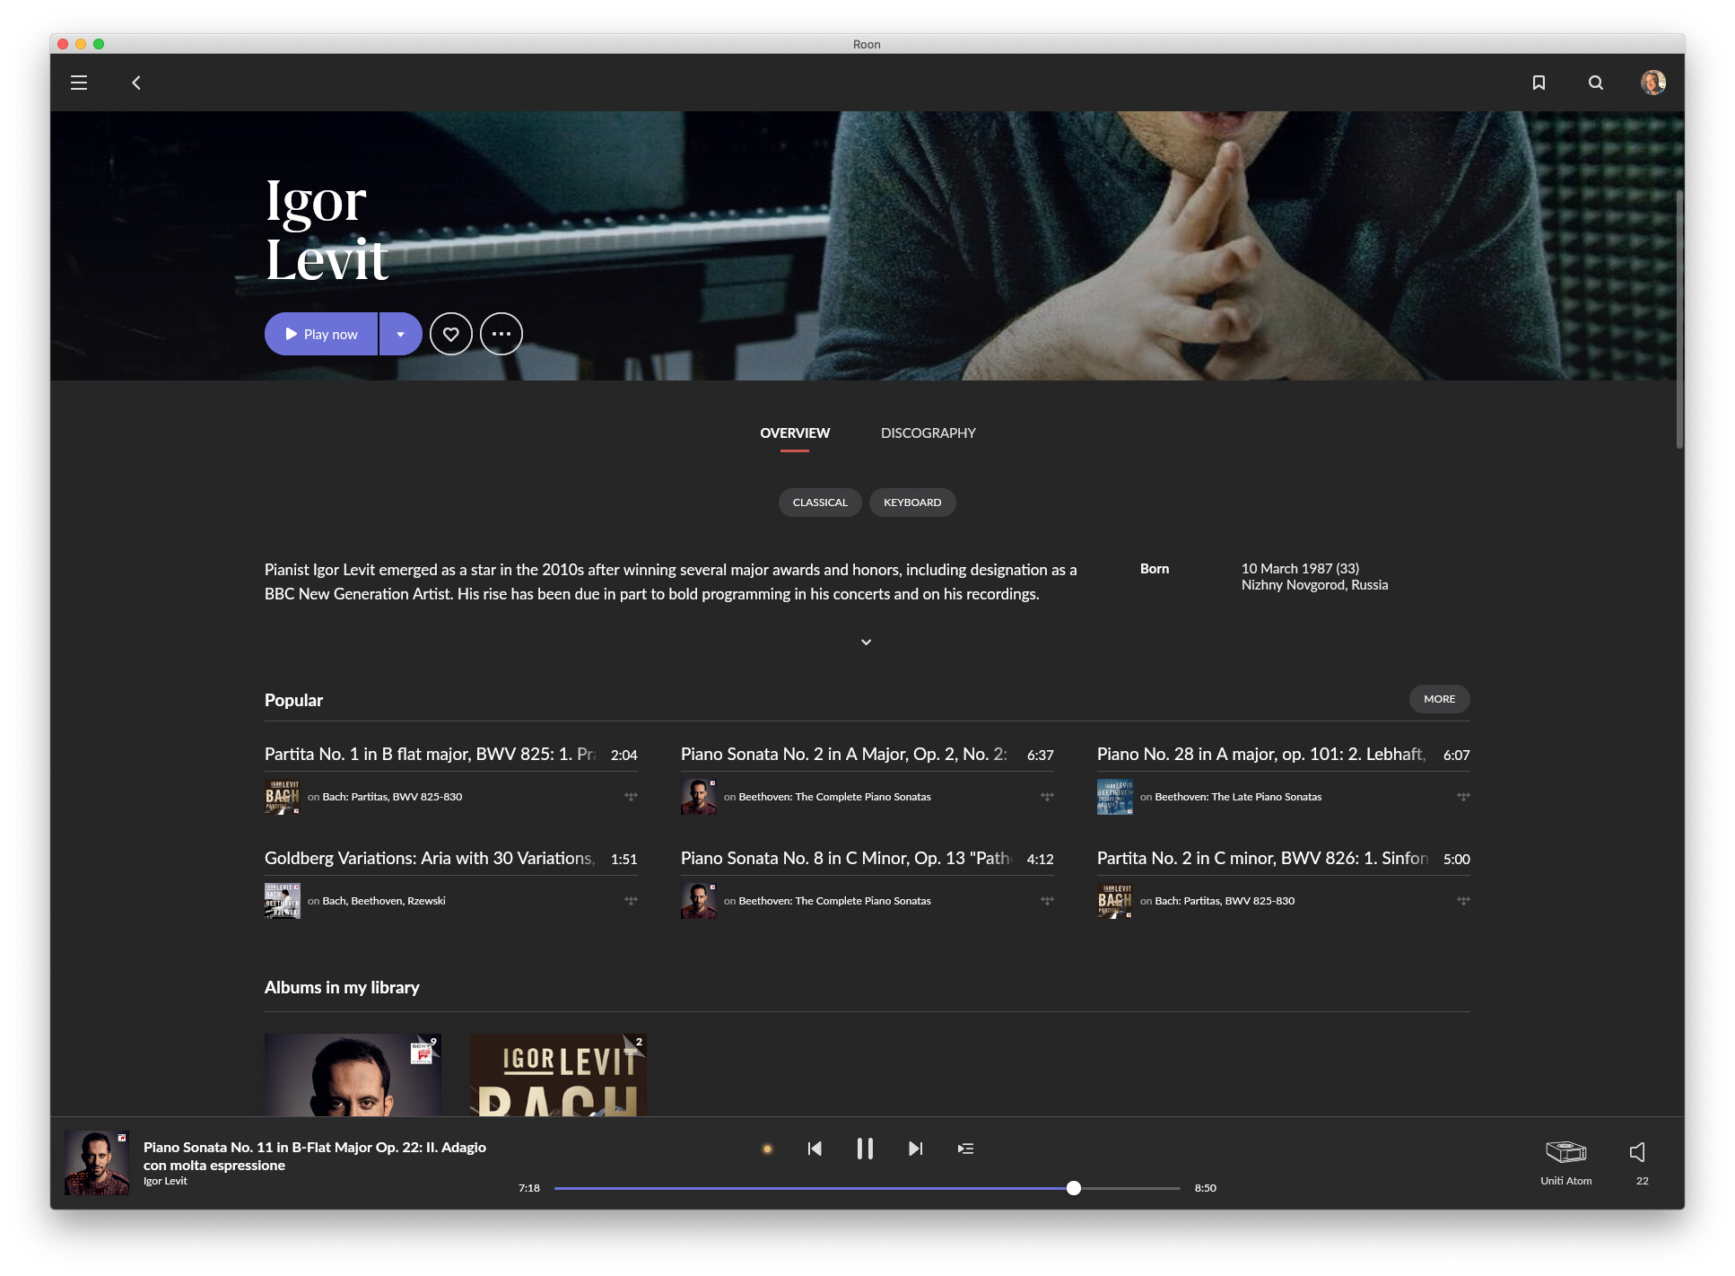The width and height of the screenshot is (1735, 1276).
Task: Click Bach Partitas cover beside Partita No. 2
Action: (x=1115, y=901)
